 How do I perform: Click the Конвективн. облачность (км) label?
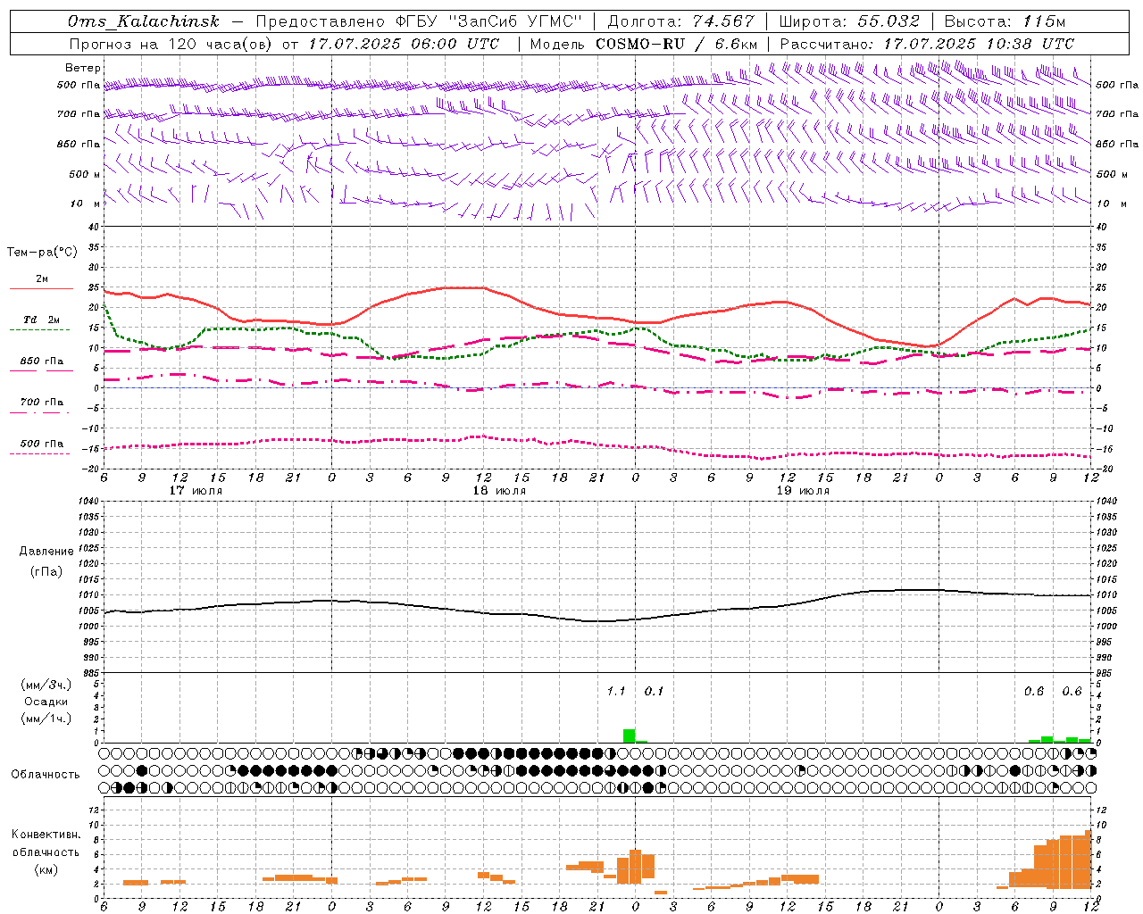point(46,852)
